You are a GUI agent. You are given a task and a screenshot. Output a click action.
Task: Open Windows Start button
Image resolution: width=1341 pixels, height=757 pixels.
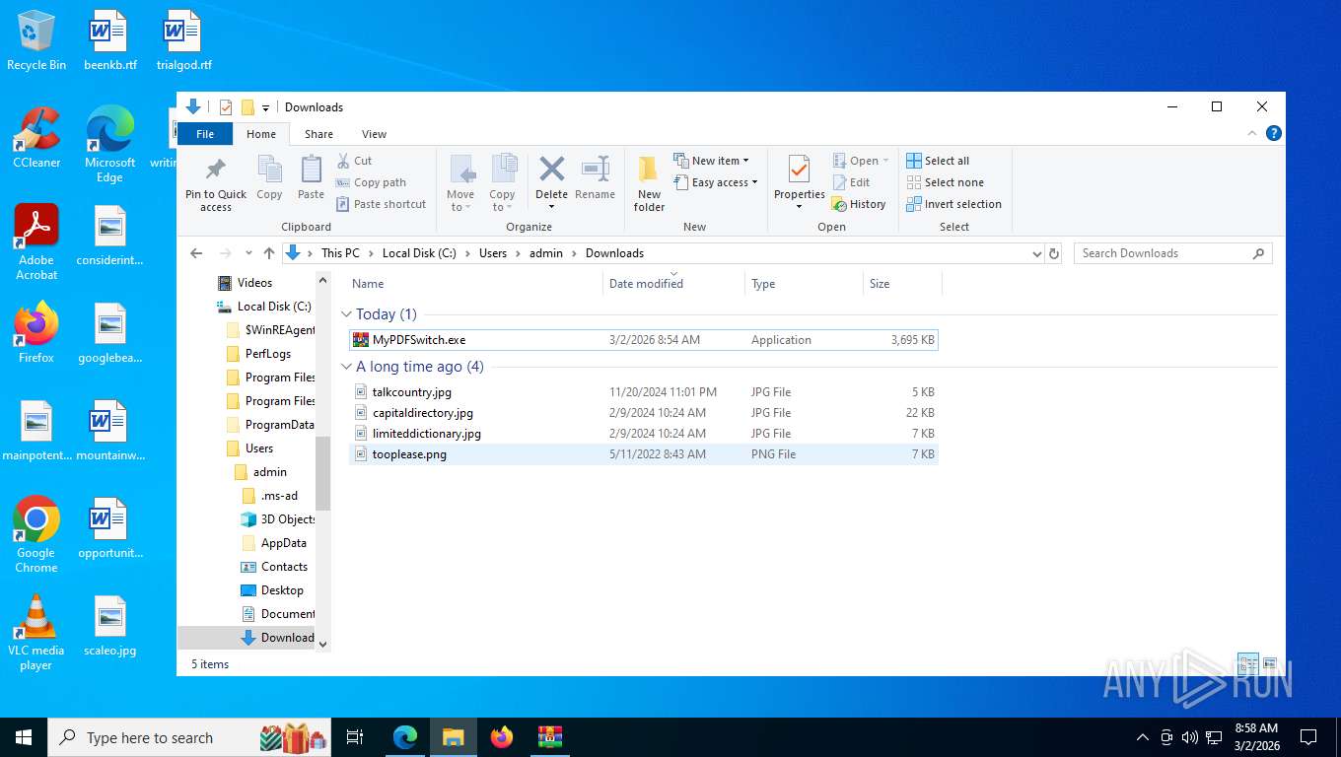click(24, 737)
